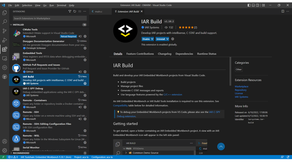Open notifications bell in status bar
The width and height of the screenshot is (292, 163).
[x=288, y=157]
